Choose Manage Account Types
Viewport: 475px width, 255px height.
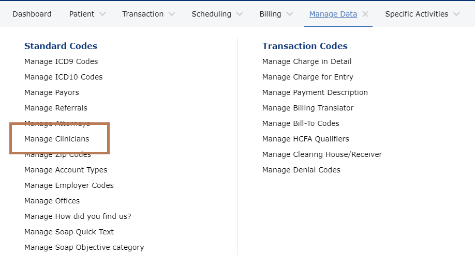point(66,170)
